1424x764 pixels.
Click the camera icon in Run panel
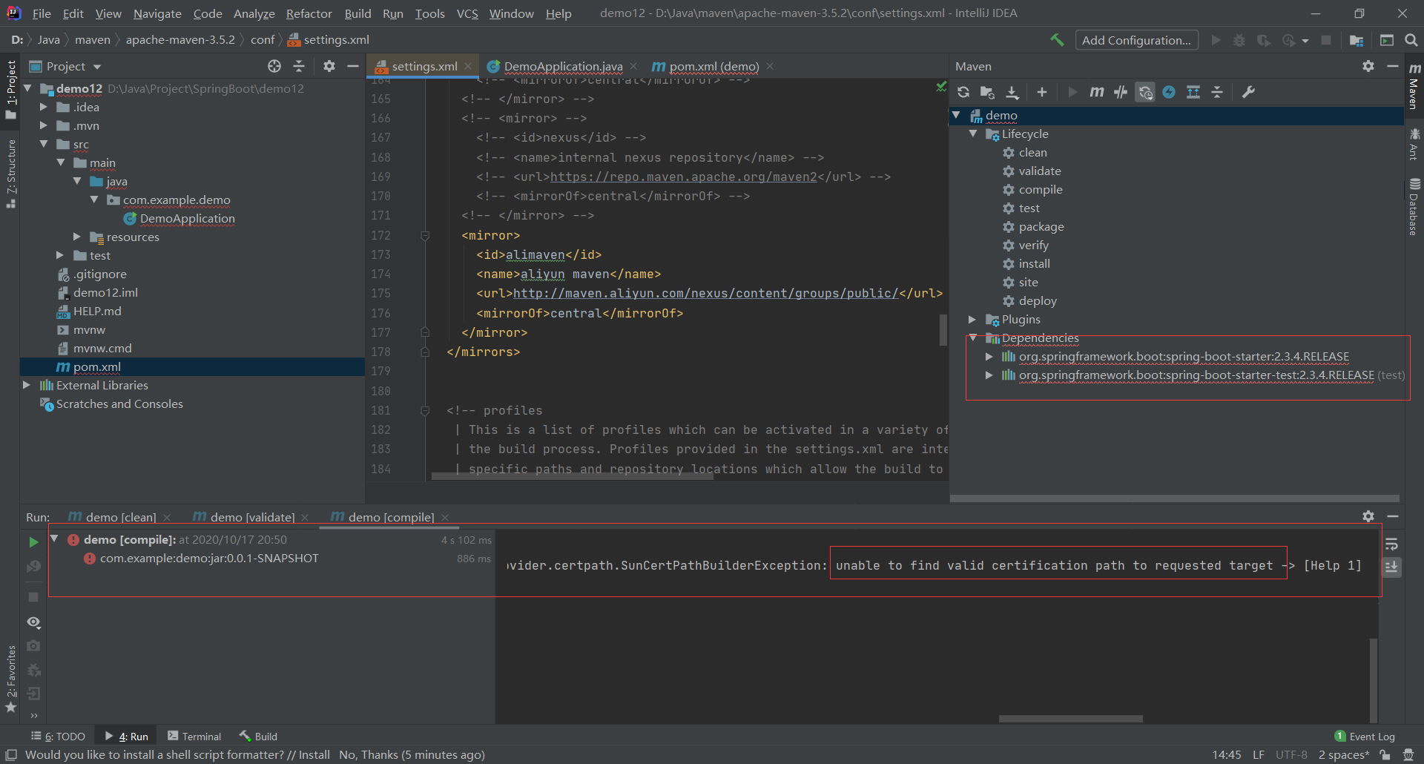point(33,646)
